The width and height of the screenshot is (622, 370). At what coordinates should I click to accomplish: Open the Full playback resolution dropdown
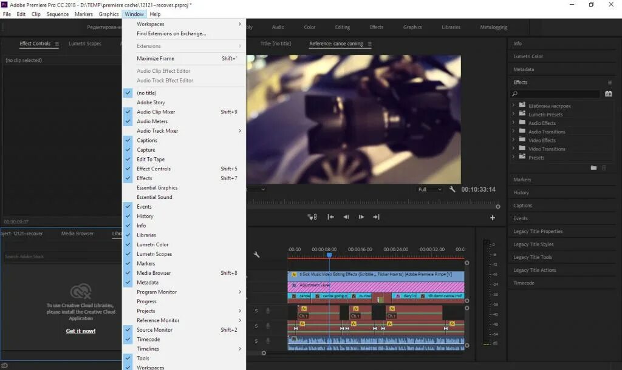click(430, 190)
